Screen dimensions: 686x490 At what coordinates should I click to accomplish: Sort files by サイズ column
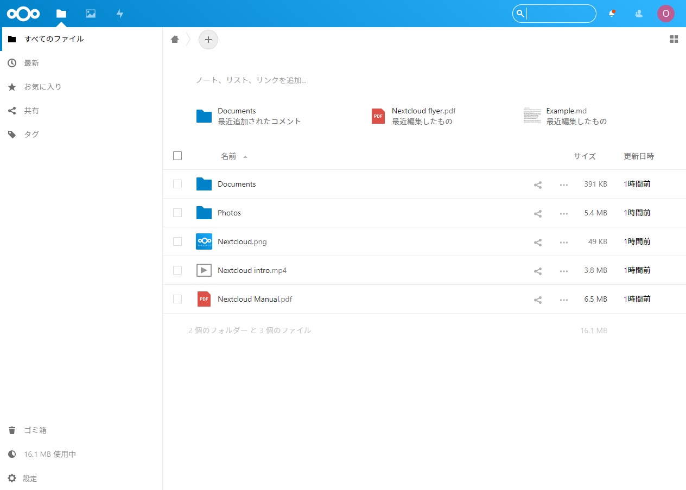585,156
